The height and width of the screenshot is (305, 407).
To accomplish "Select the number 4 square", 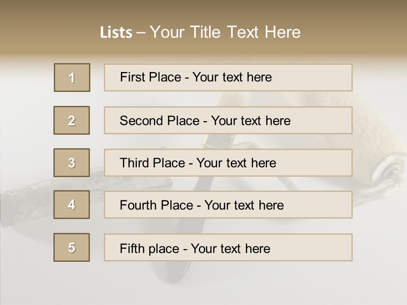I will [72, 205].
